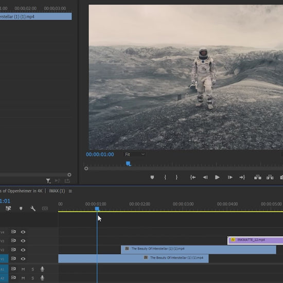This screenshot has width=283, height=283.
Task: Click the filter properties funnel icon
Action: 48,181
